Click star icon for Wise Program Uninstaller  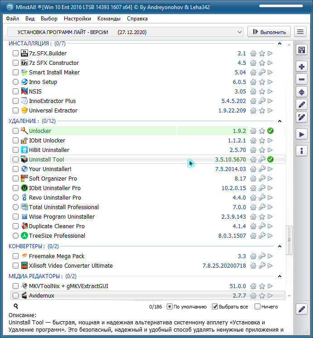click(262, 217)
